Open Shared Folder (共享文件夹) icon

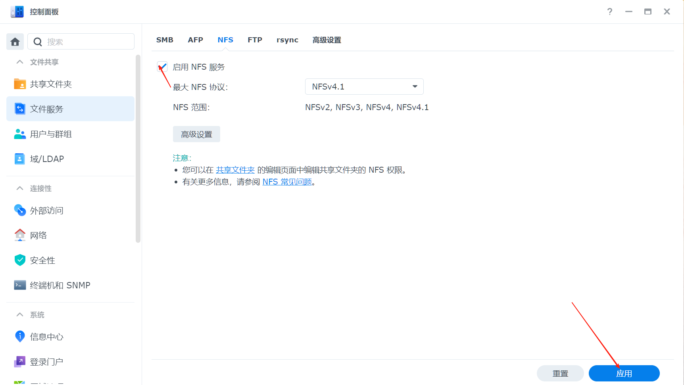pyautogui.click(x=20, y=84)
